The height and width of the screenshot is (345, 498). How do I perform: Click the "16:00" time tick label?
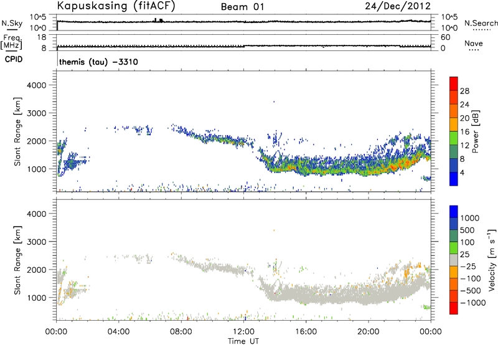[306, 332]
